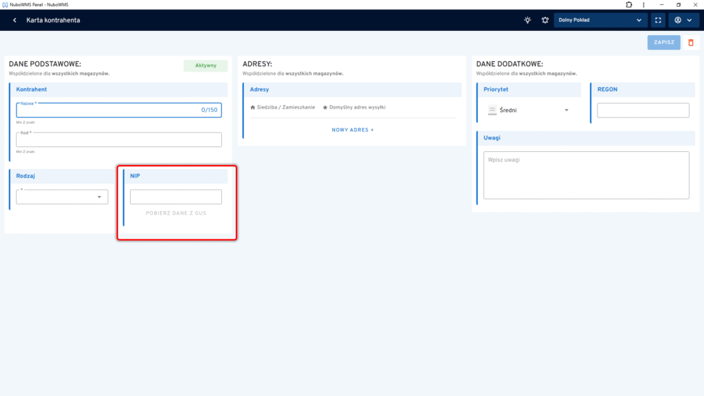Click the red trash delete icon
The image size is (704, 396).
[691, 43]
